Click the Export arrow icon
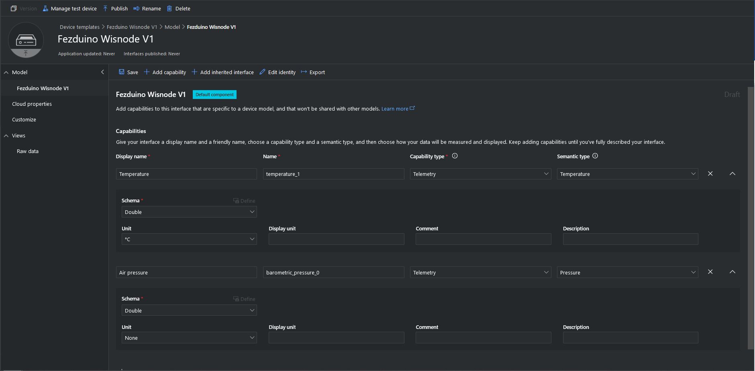The width and height of the screenshot is (755, 371). (304, 72)
